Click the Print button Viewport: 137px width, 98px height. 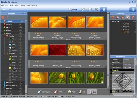click(x=71, y=92)
